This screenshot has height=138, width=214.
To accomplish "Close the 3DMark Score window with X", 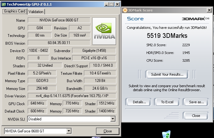I will click(x=209, y=10).
